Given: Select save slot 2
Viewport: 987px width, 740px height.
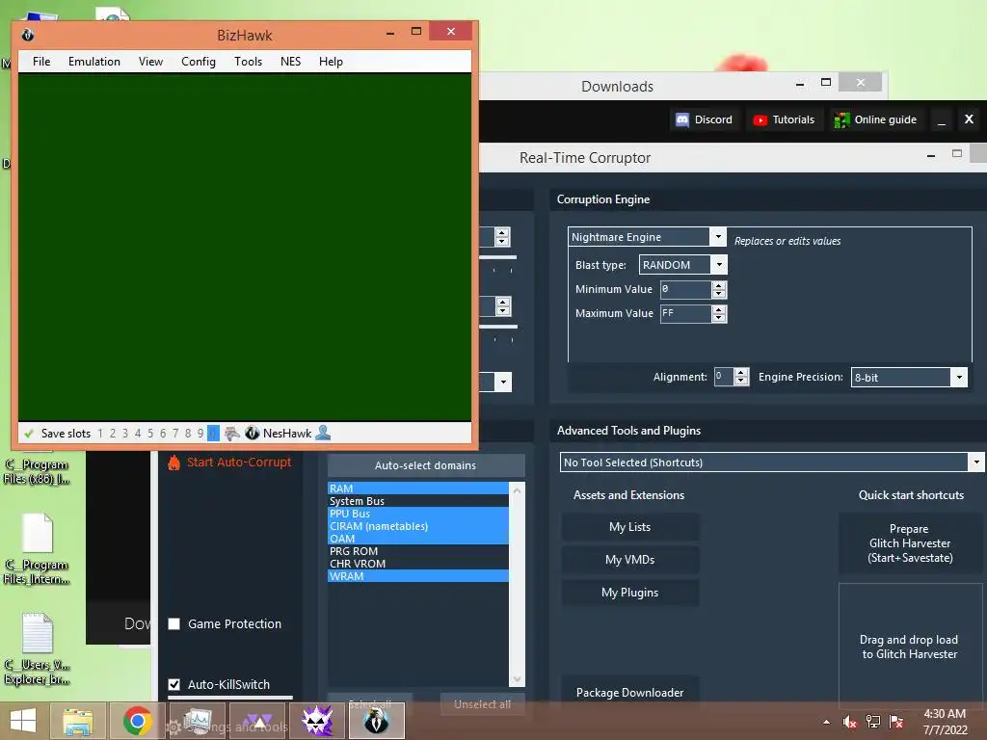Looking at the screenshot, I should point(113,434).
